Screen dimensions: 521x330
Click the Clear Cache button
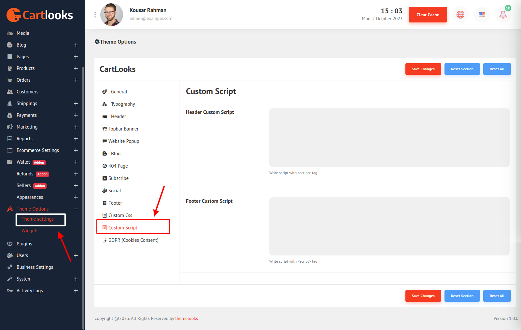tap(428, 15)
